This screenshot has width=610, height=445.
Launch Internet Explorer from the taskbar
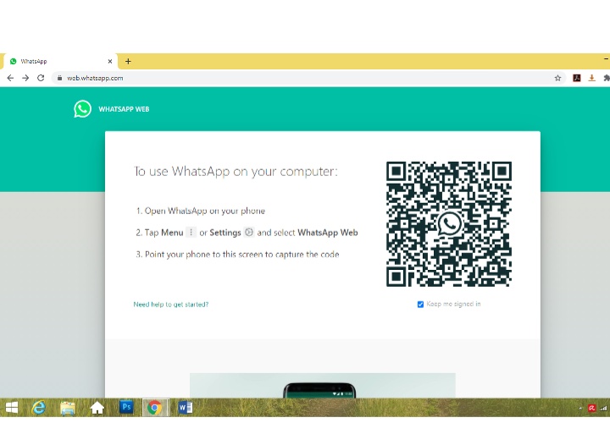(39, 408)
